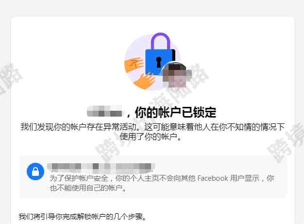Viewport: 304px width, 224px height.
Task: Click the text 为了保护帐户安全
Action: pyautogui.click(x=79, y=178)
